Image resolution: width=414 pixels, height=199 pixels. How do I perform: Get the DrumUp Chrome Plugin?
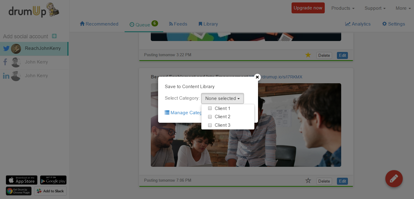19,191
